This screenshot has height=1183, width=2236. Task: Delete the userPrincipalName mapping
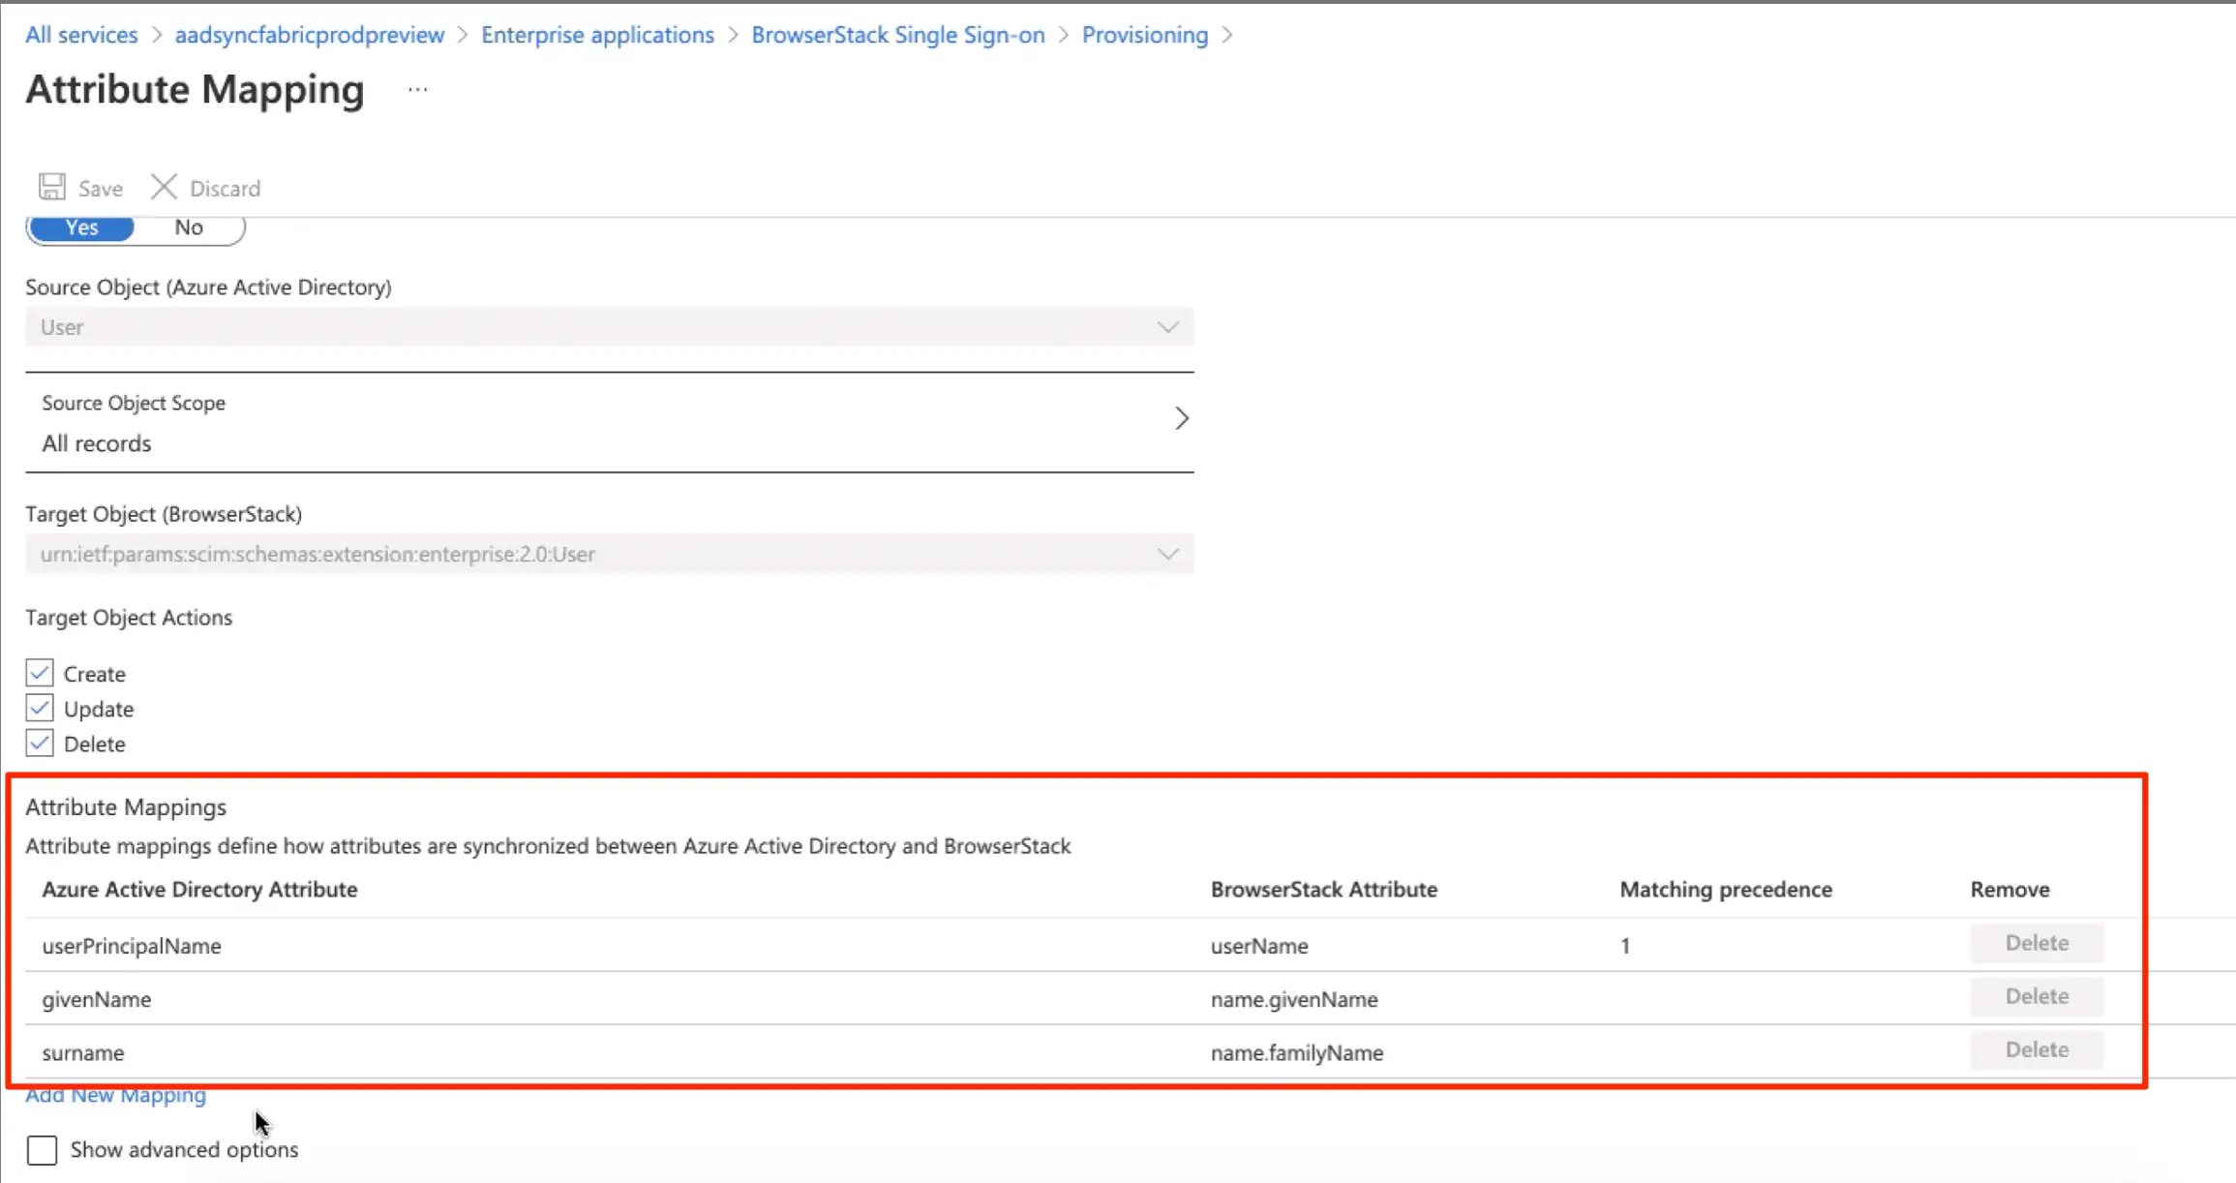[2036, 943]
